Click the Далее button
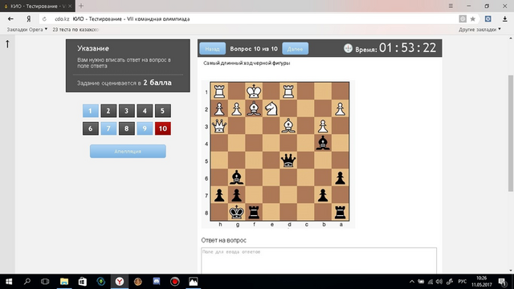The image size is (514, 289). (x=295, y=48)
